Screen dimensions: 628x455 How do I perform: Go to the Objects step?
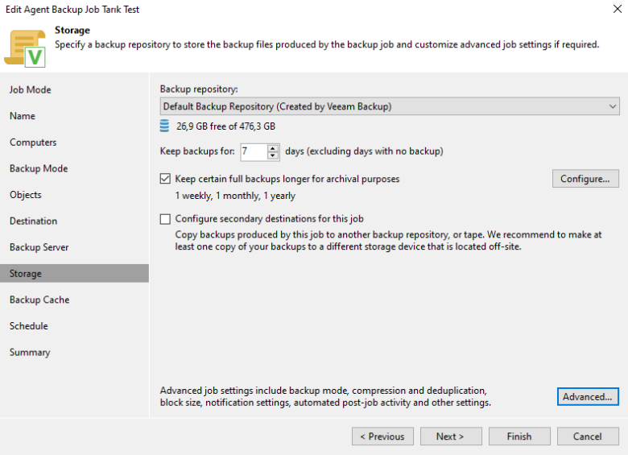click(x=26, y=195)
